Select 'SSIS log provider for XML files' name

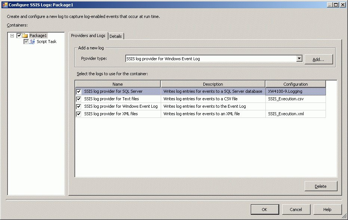[111, 114]
